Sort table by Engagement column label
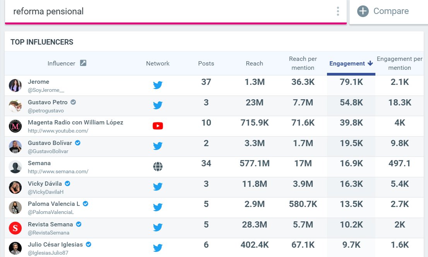Screen dimensions: 428x257 coord(347,64)
